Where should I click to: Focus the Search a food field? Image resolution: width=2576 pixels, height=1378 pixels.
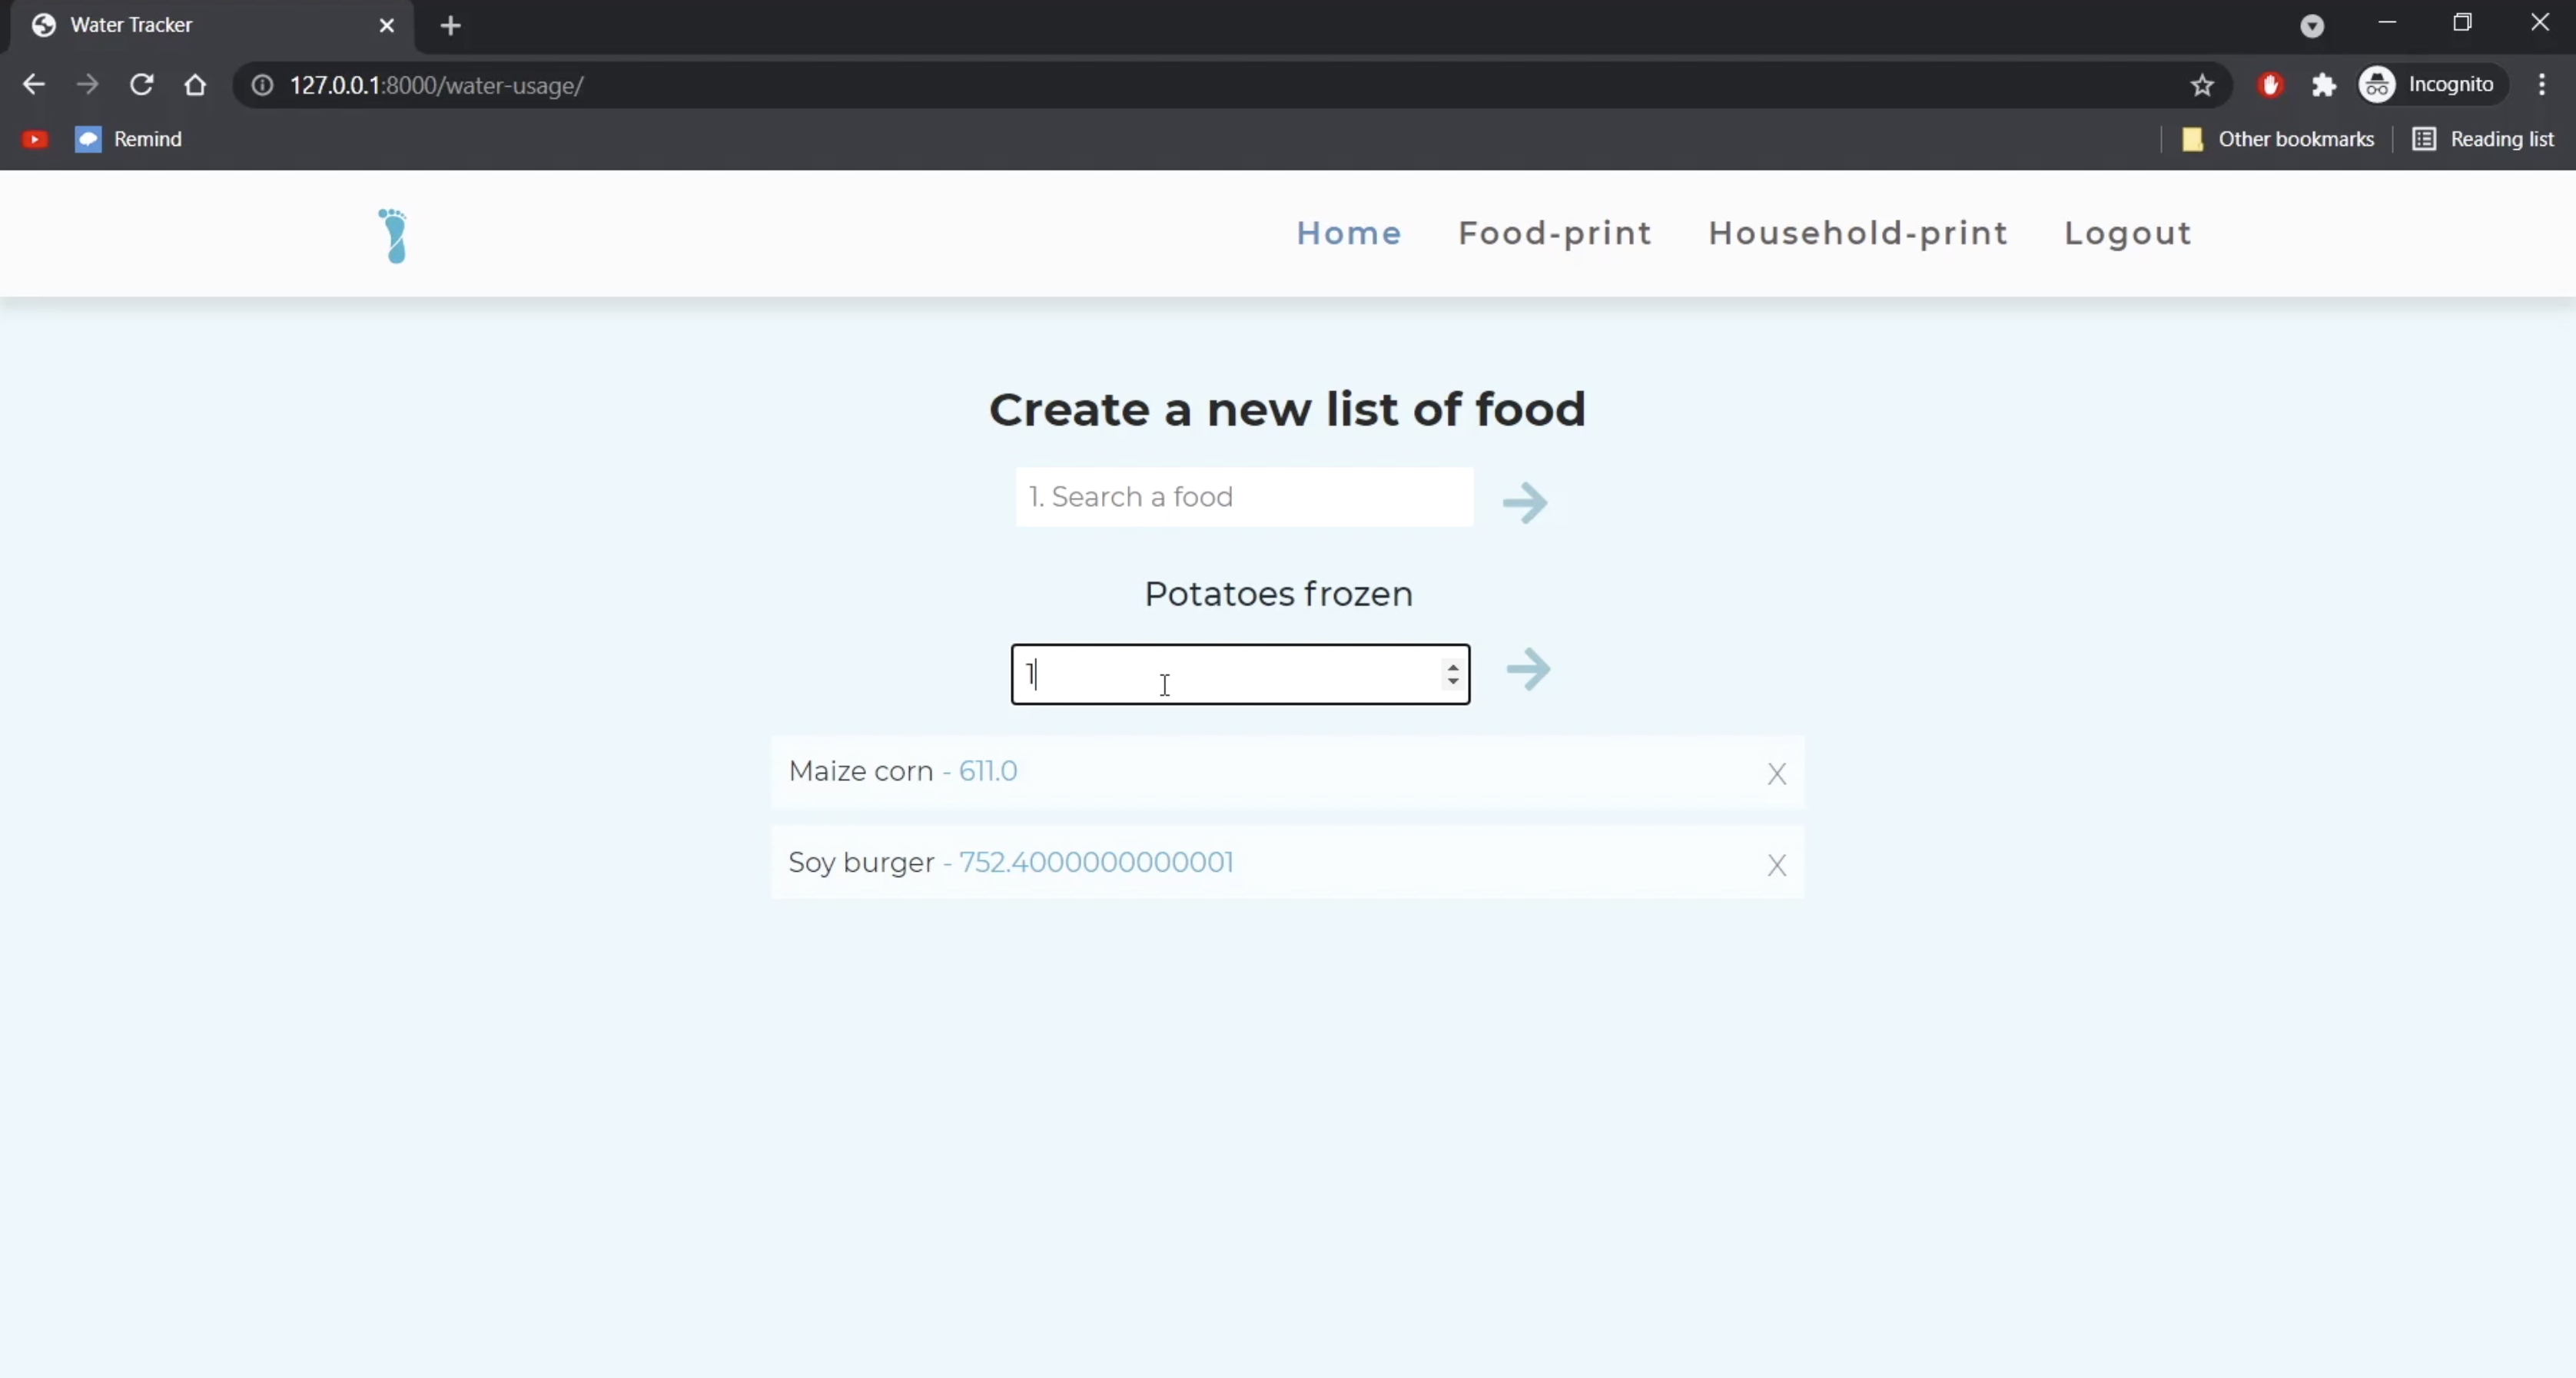[1243, 498]
